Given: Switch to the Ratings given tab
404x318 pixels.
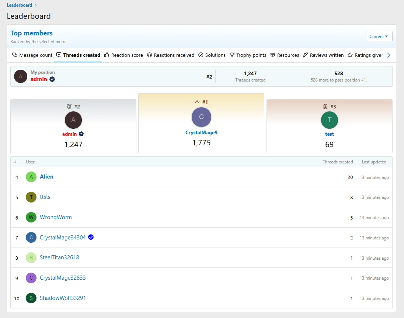Looking at the screenshot, I should click(365, 55).
